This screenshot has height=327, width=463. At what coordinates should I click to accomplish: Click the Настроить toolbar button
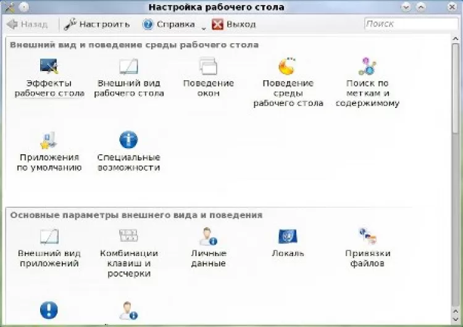pyautogui.click(x=98, y=25)
